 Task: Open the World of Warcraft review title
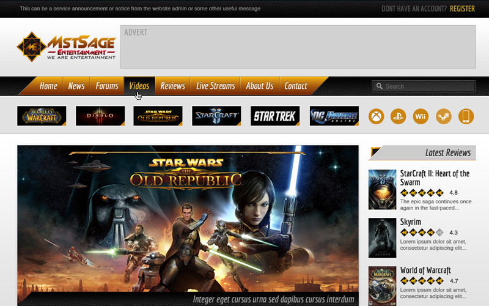425,270
